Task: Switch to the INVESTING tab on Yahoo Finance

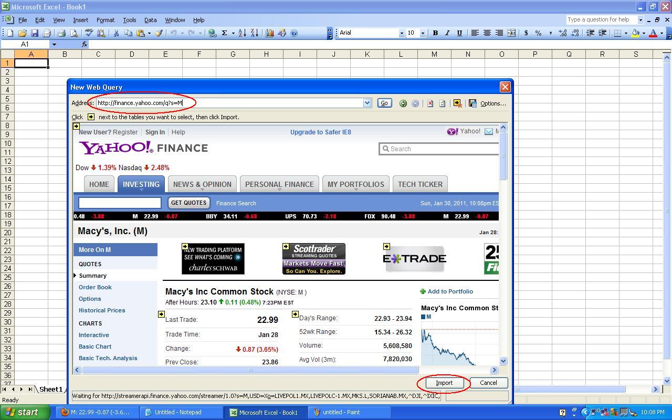Action: coord(141,184)
